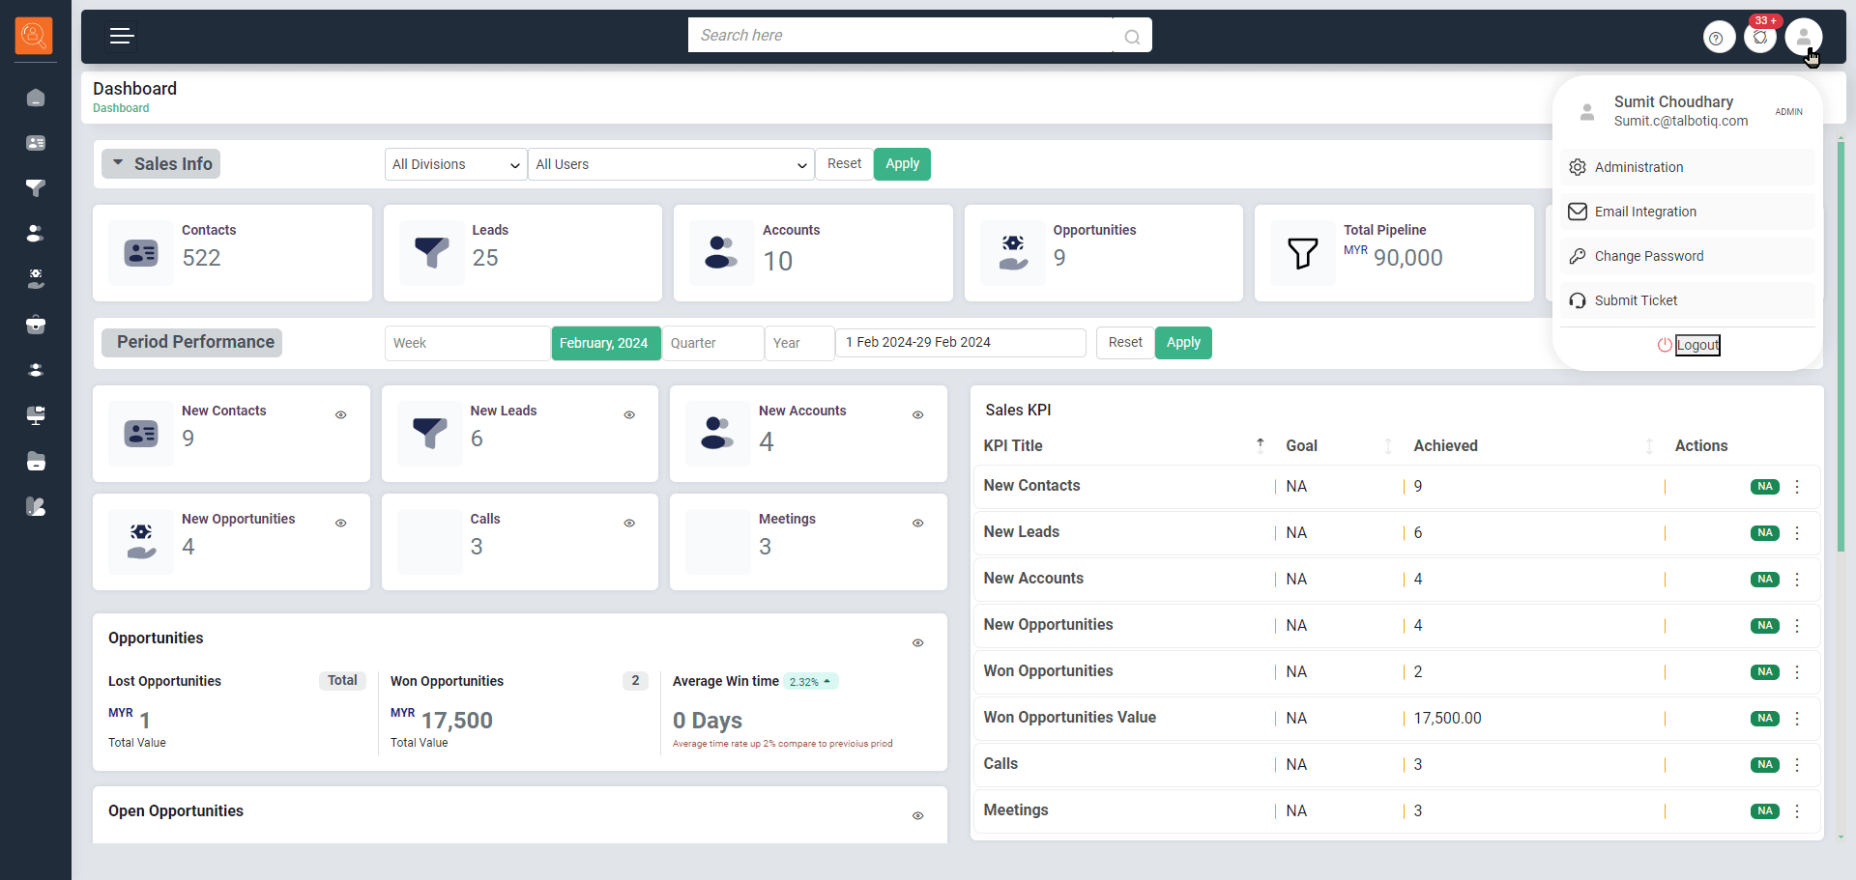Open the home icon in sidebar
The image size is (1856, 880).
pyautogui.click(x=36, y=98)
